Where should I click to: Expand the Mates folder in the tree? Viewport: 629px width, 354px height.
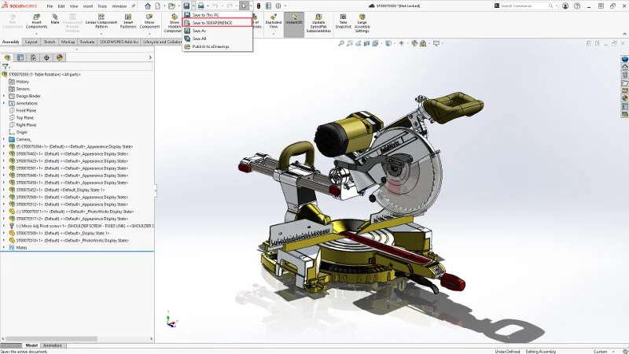point(4,247)
